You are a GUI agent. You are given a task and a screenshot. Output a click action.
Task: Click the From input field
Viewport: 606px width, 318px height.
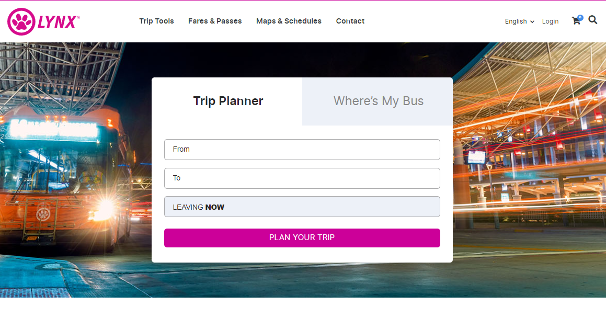tap(302, 150)
